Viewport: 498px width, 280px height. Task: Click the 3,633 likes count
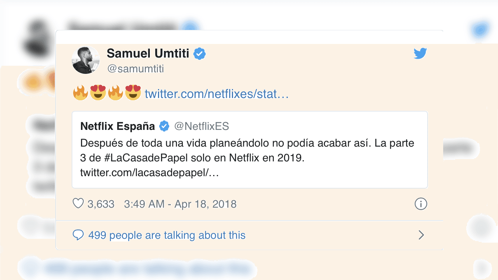tap(102, 203)
